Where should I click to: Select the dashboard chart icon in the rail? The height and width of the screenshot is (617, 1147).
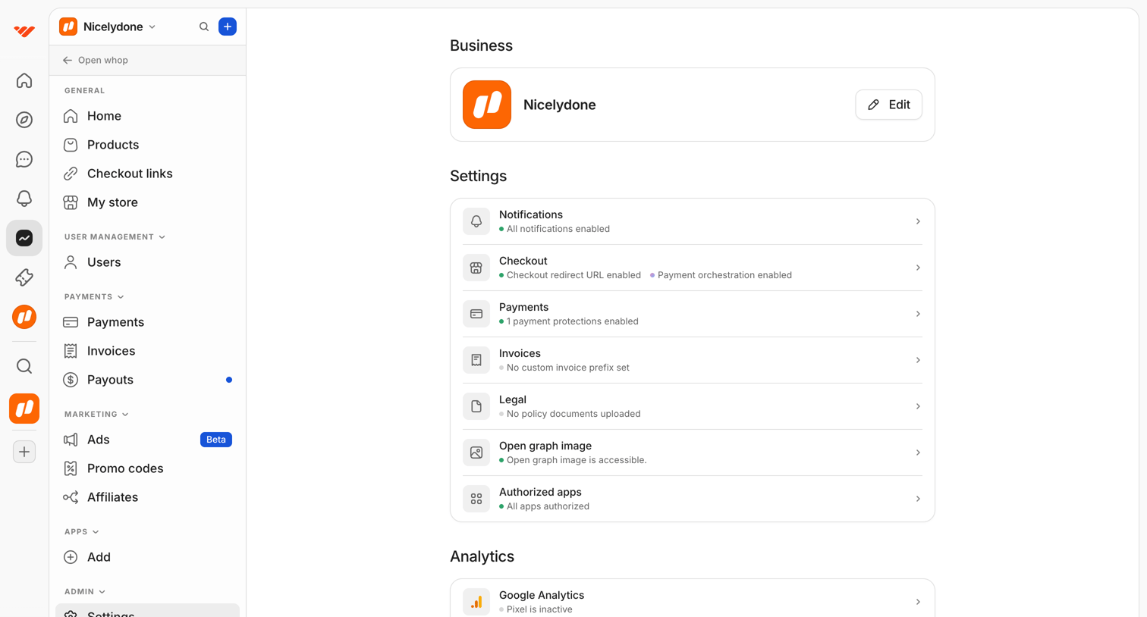click(24, 238)
